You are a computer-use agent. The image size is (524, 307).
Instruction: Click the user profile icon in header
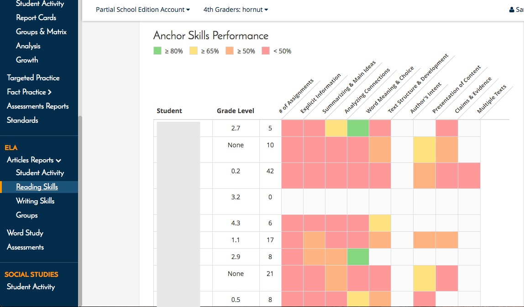512,10
